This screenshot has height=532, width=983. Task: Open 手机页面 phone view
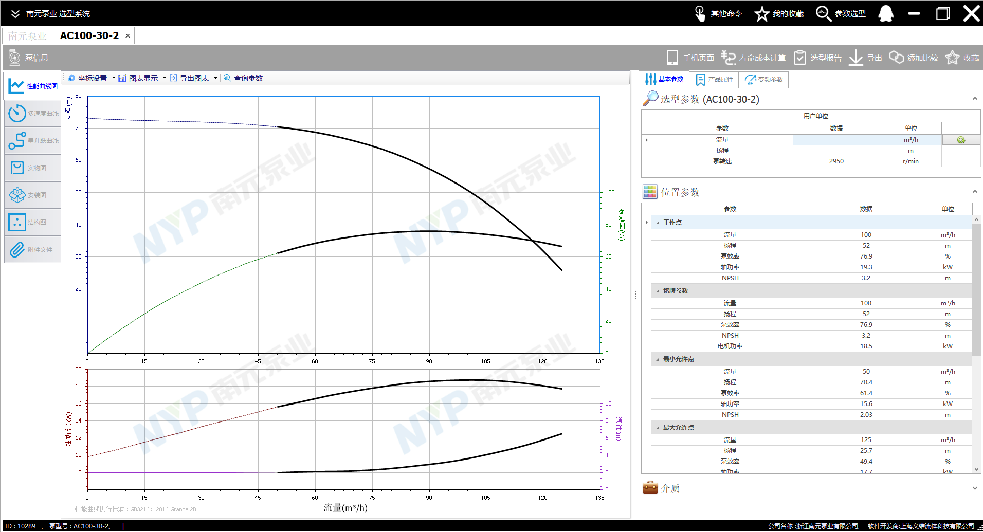coord(690,58)
